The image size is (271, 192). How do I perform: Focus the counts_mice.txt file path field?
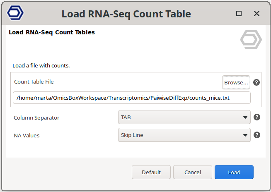[x=132, y=98]
